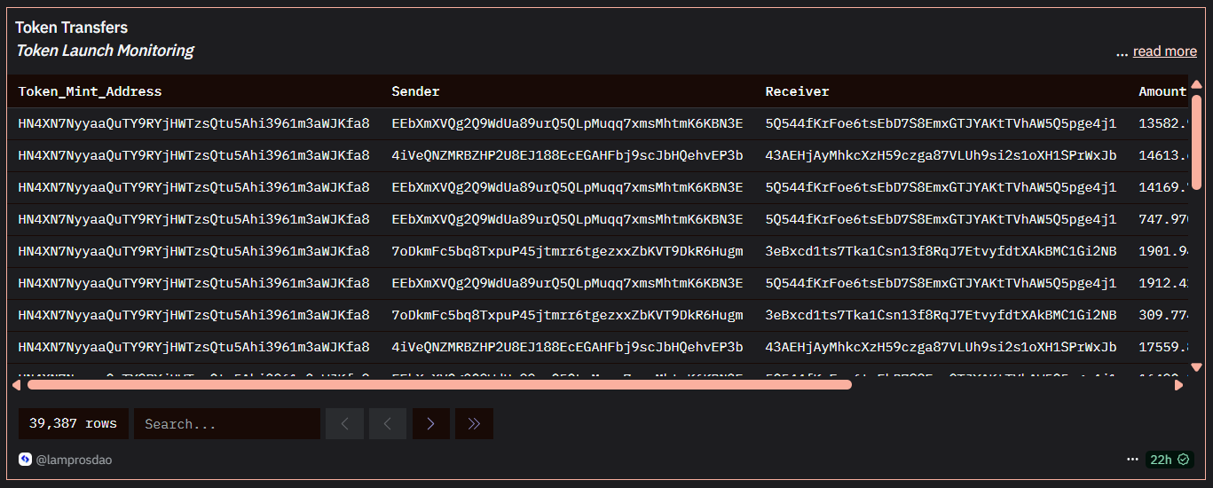Open the three-dot menu beside 22h badge
Image resolution: width=1213 pixels, height=488 pixels.
click(x=1132, y=460)
